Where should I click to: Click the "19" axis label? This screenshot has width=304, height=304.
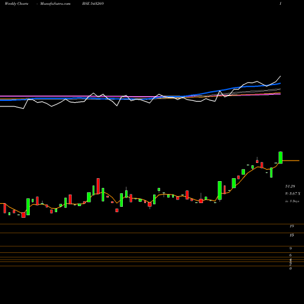click(292, 226)
